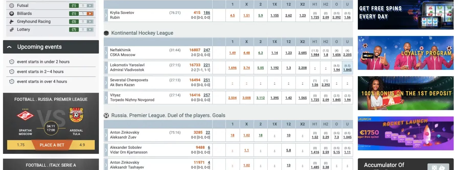The width and height of the screenshot is (458, 170).
Task: Click the Lottery icon in sidebar
Action: click(x=12, y=30)
